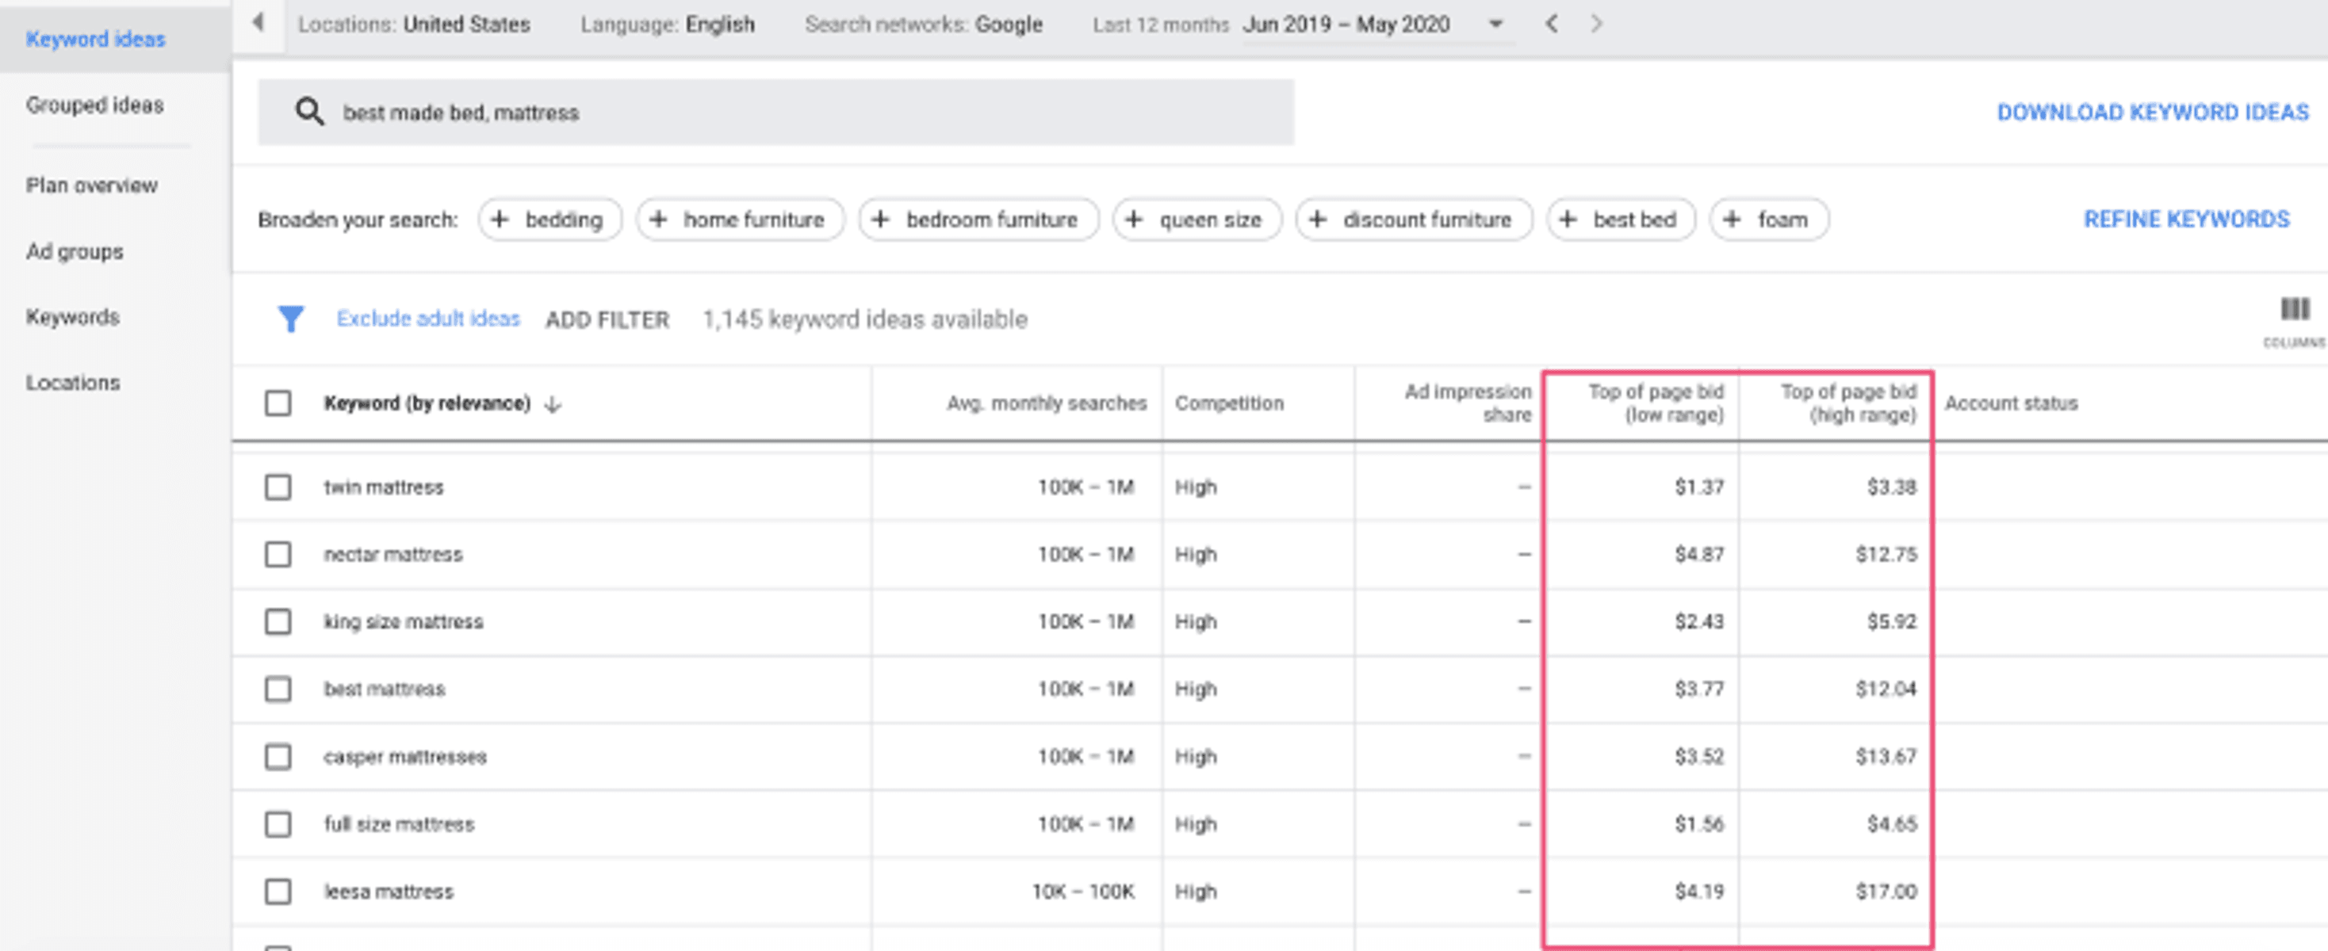Click sort arrow next to Keyword header

click(553, 405)
